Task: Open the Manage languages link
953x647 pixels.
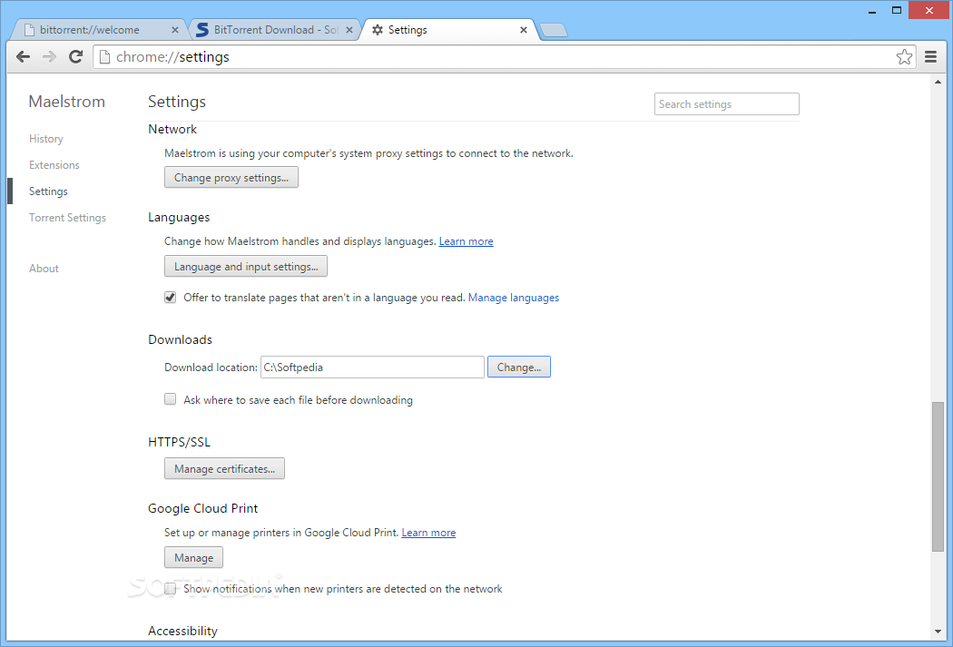Action: point(514,298)
